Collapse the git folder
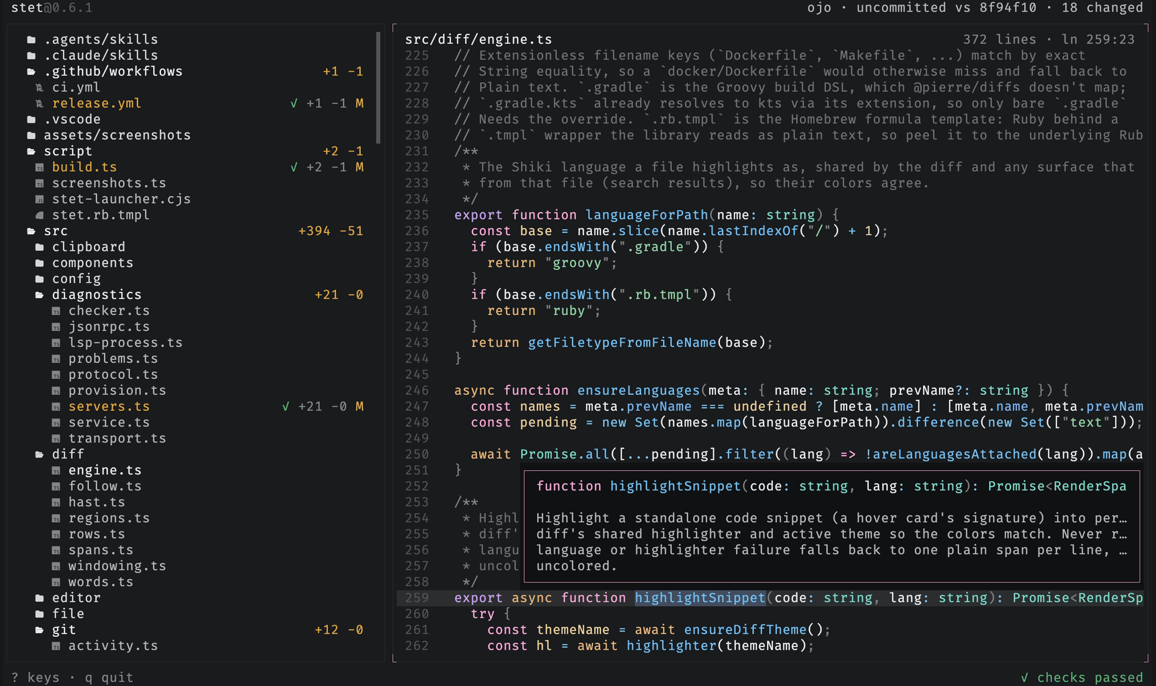Image resolution: width=1156 pixels, height=686 pixels. pyautogui.click(x=40, y=630)
